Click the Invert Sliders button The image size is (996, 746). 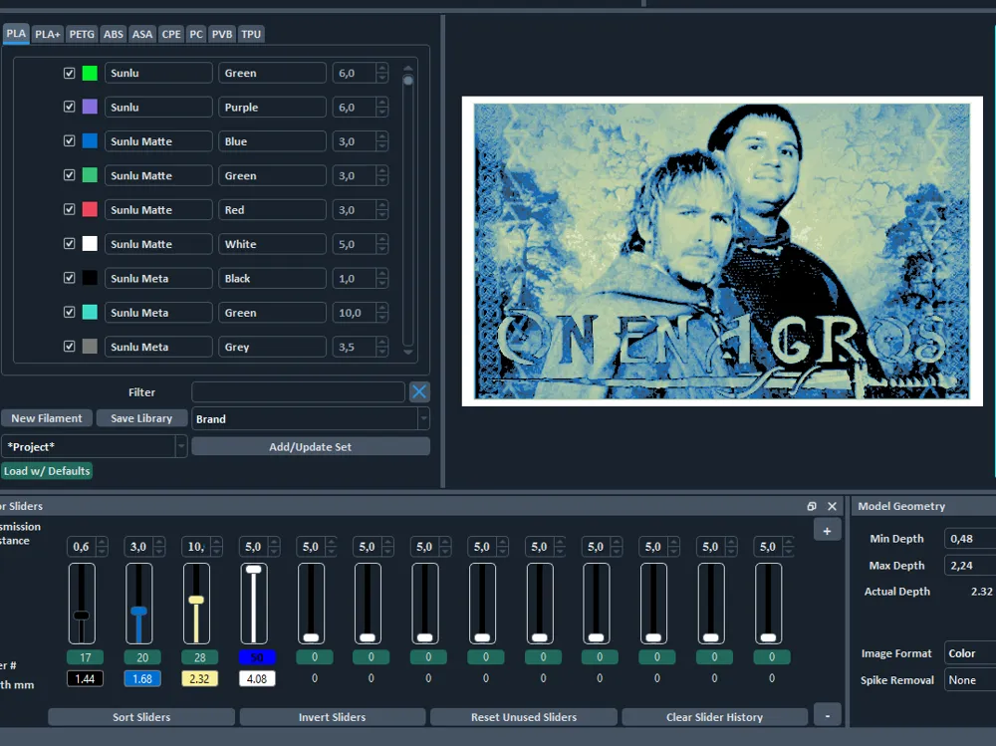tap(333, 717)
